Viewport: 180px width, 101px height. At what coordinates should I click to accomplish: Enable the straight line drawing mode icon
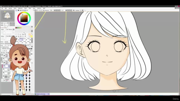click(x=85, y=10)
